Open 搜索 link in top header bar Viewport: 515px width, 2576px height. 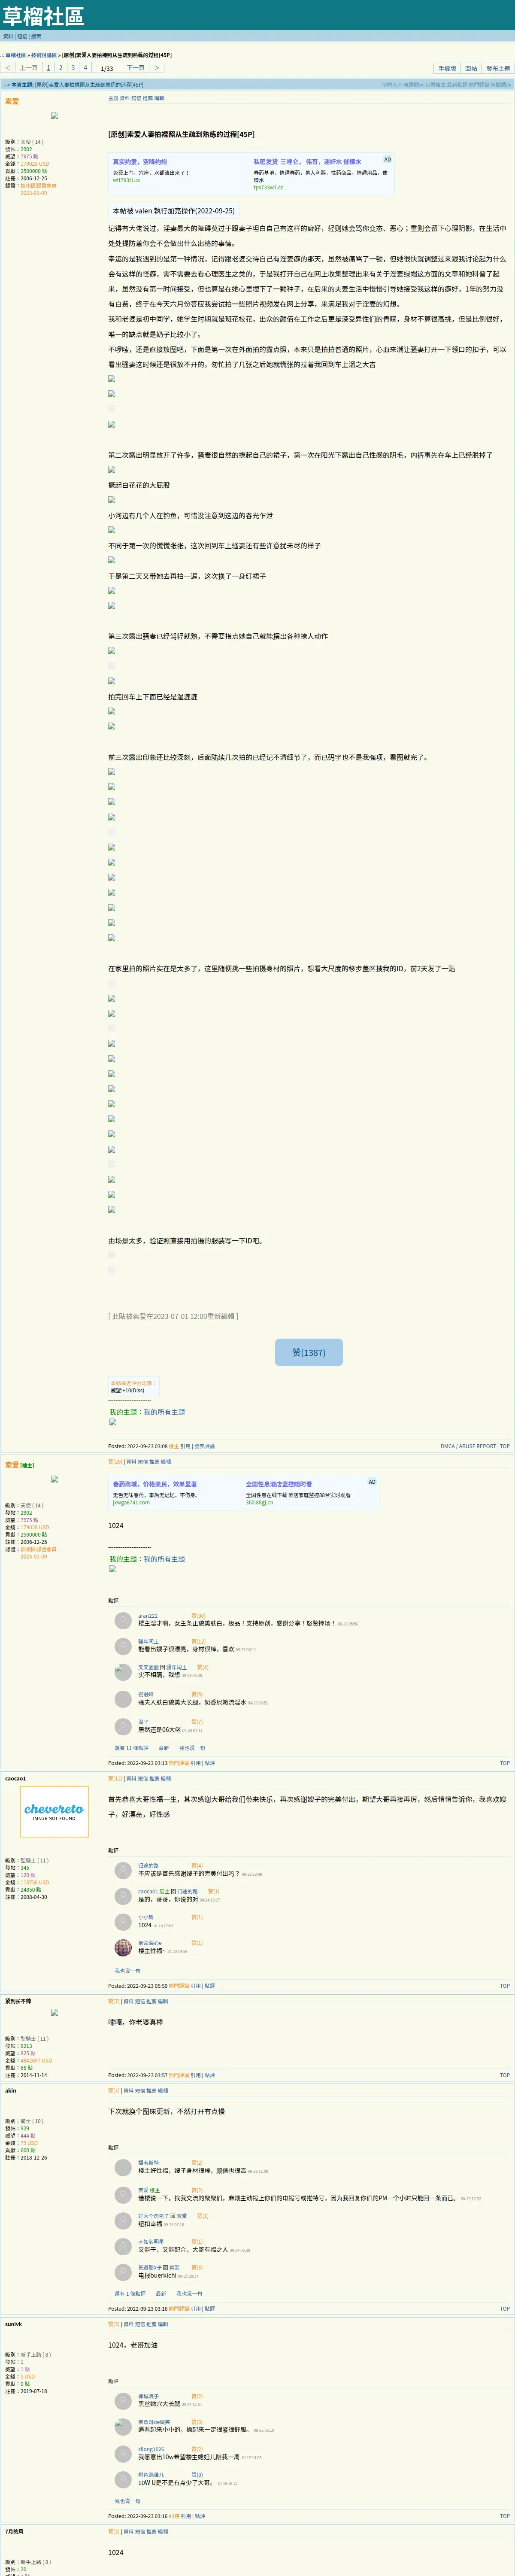[x=36, y=36]
